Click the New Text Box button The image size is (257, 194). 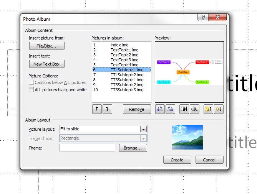46,64
